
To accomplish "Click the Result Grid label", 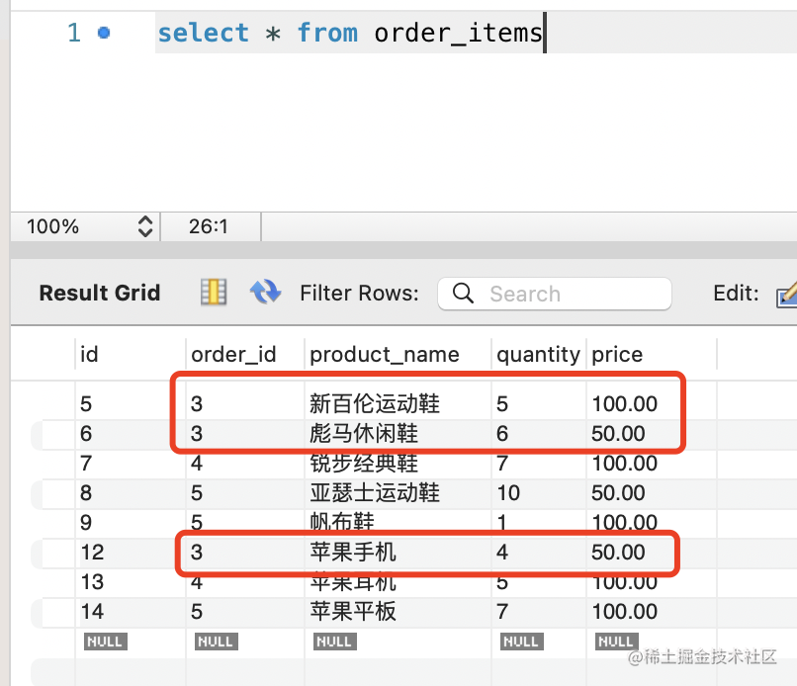I will tap(99, 293).
